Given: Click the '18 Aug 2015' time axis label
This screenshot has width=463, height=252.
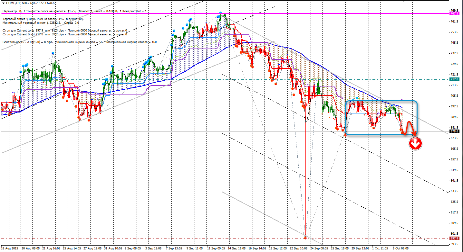Looking at the screenshot, I should pos(10,248).
